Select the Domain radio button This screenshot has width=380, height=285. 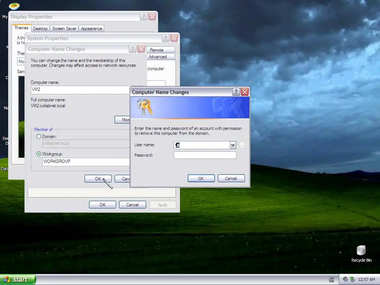[39, 137]
